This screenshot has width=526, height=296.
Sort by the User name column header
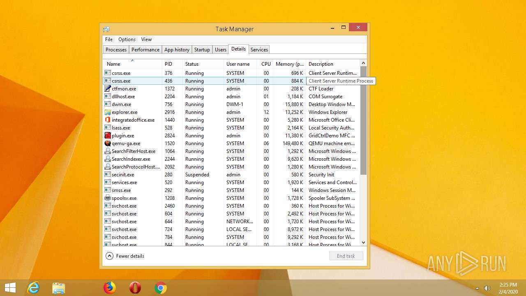(240, 64)
